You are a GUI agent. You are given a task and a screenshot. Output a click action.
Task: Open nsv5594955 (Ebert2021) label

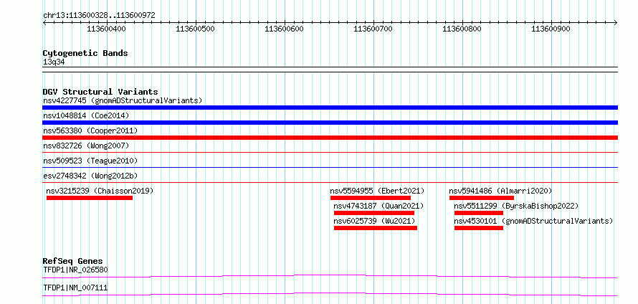pos(377,191)
